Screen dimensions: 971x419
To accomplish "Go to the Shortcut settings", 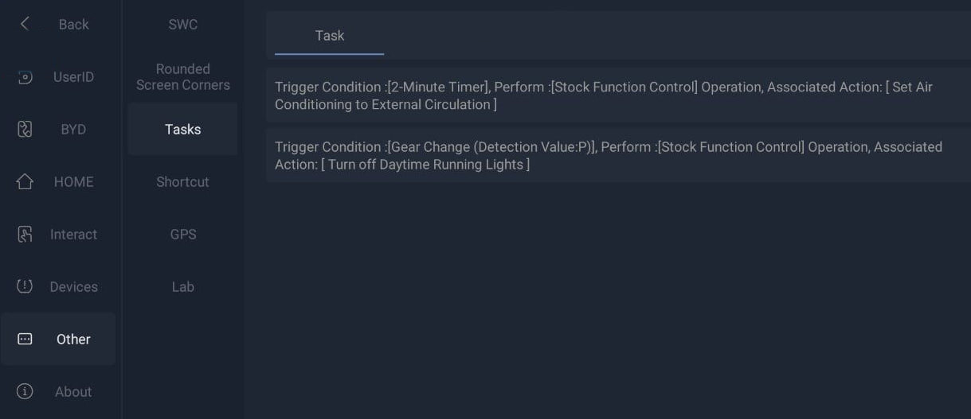I will [x=182, y=182].
